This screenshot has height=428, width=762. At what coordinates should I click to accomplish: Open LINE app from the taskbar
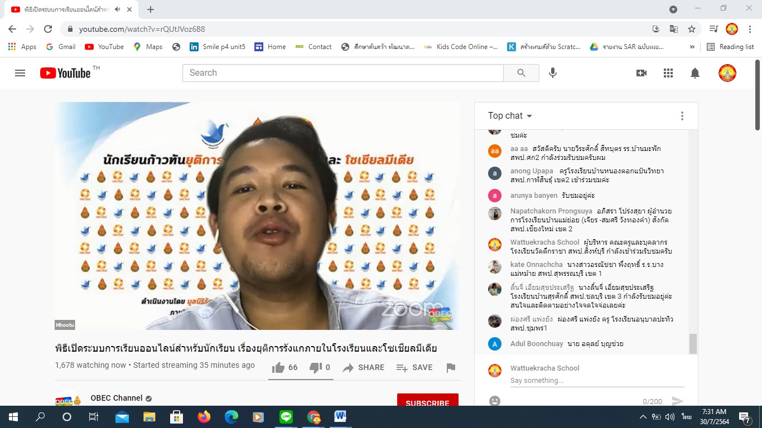pos(286,416)
